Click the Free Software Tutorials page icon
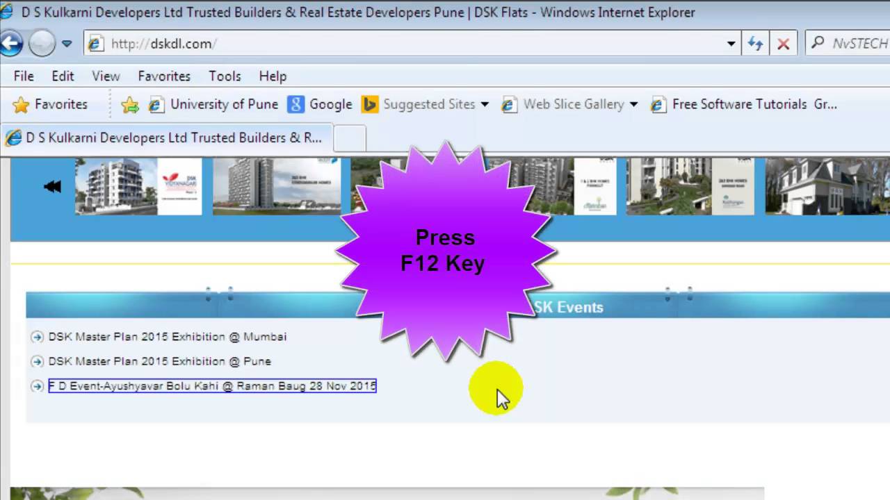 click(x=658, y=105)
